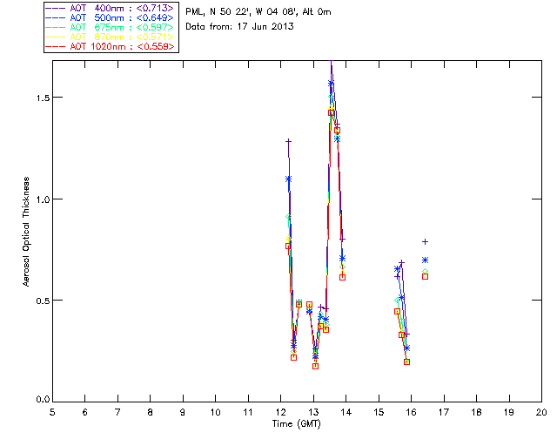Click the isolated blue asterisk marker after hour 16
557x446 pixels.
coord(425,260)
